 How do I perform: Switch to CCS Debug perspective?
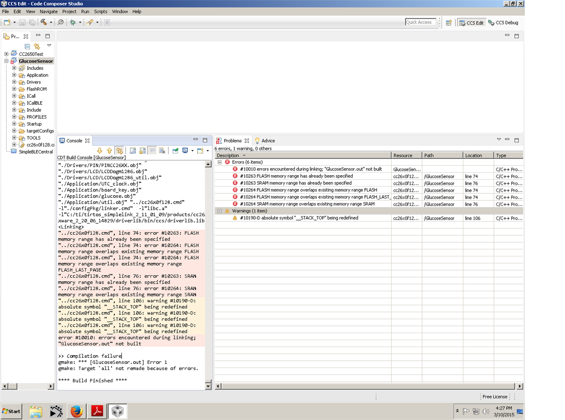[x=503, y=23]
